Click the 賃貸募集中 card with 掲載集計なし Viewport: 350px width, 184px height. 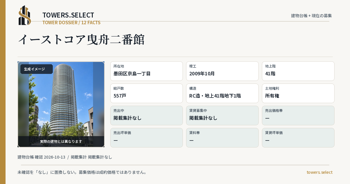tap(222, 115)
